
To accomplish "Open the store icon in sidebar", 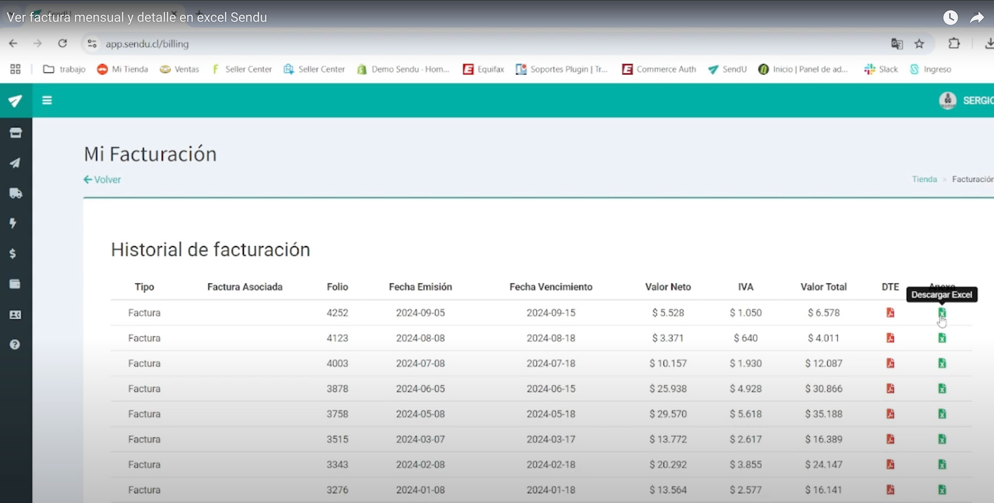I will (x=15, y=133).
